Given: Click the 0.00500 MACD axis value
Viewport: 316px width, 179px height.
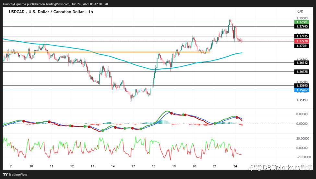Looking at the screenshot, I should [x=302, y=114].
